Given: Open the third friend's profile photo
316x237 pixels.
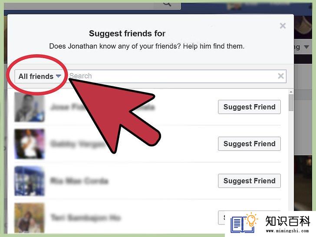Looking at the screenshot, I should pos(30,181).
